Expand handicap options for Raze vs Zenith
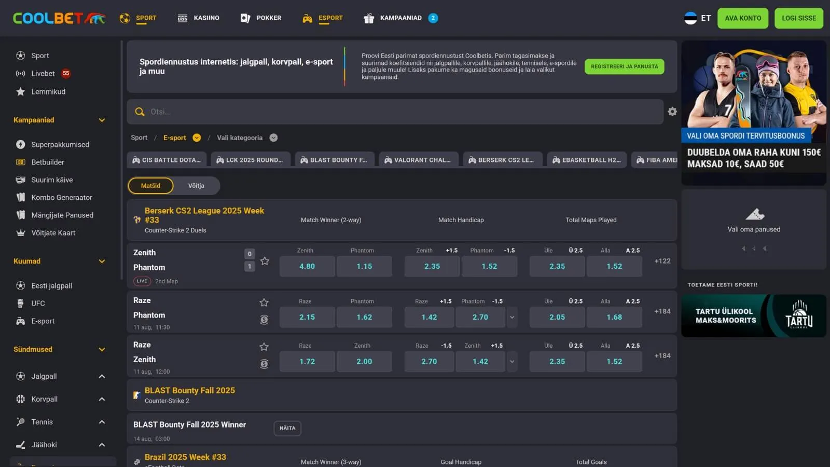 point(512,362)
